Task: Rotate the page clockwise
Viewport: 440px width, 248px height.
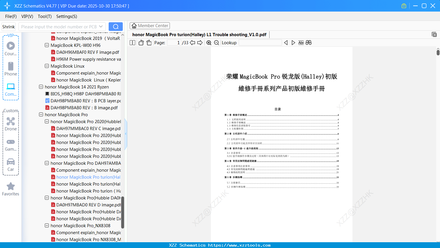Action: 149,43
